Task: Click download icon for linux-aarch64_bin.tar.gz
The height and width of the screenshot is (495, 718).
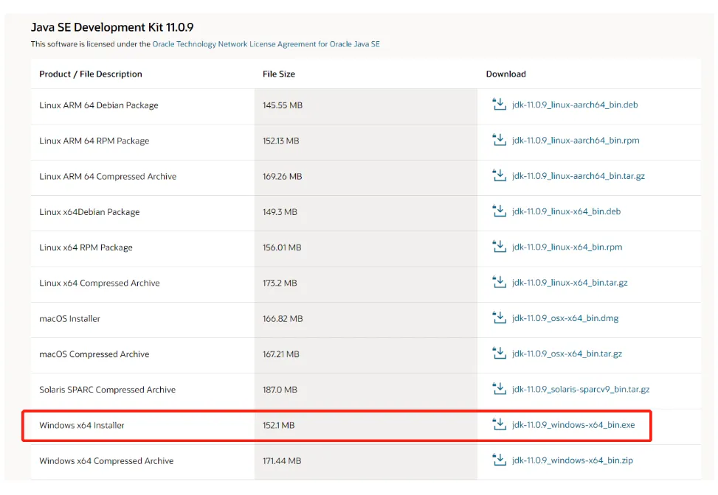Action: [x=499, y=175]
